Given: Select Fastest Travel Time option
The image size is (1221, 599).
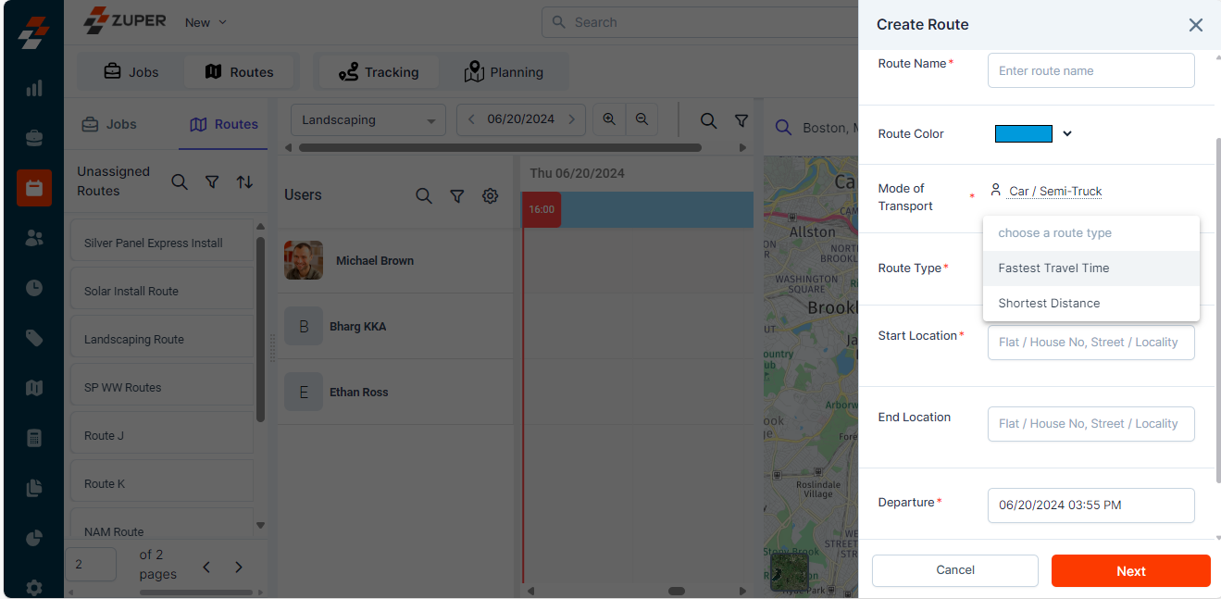Looking at the screenshot, I should click(x=1053, y=268).
